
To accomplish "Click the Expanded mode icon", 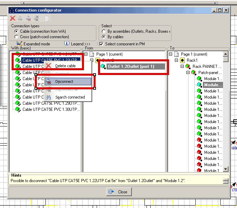I will click(19, 44).
